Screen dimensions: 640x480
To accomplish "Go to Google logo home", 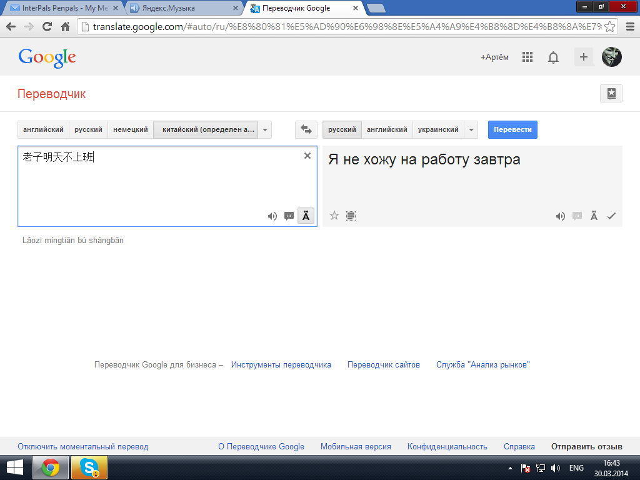I will point(47,57).
